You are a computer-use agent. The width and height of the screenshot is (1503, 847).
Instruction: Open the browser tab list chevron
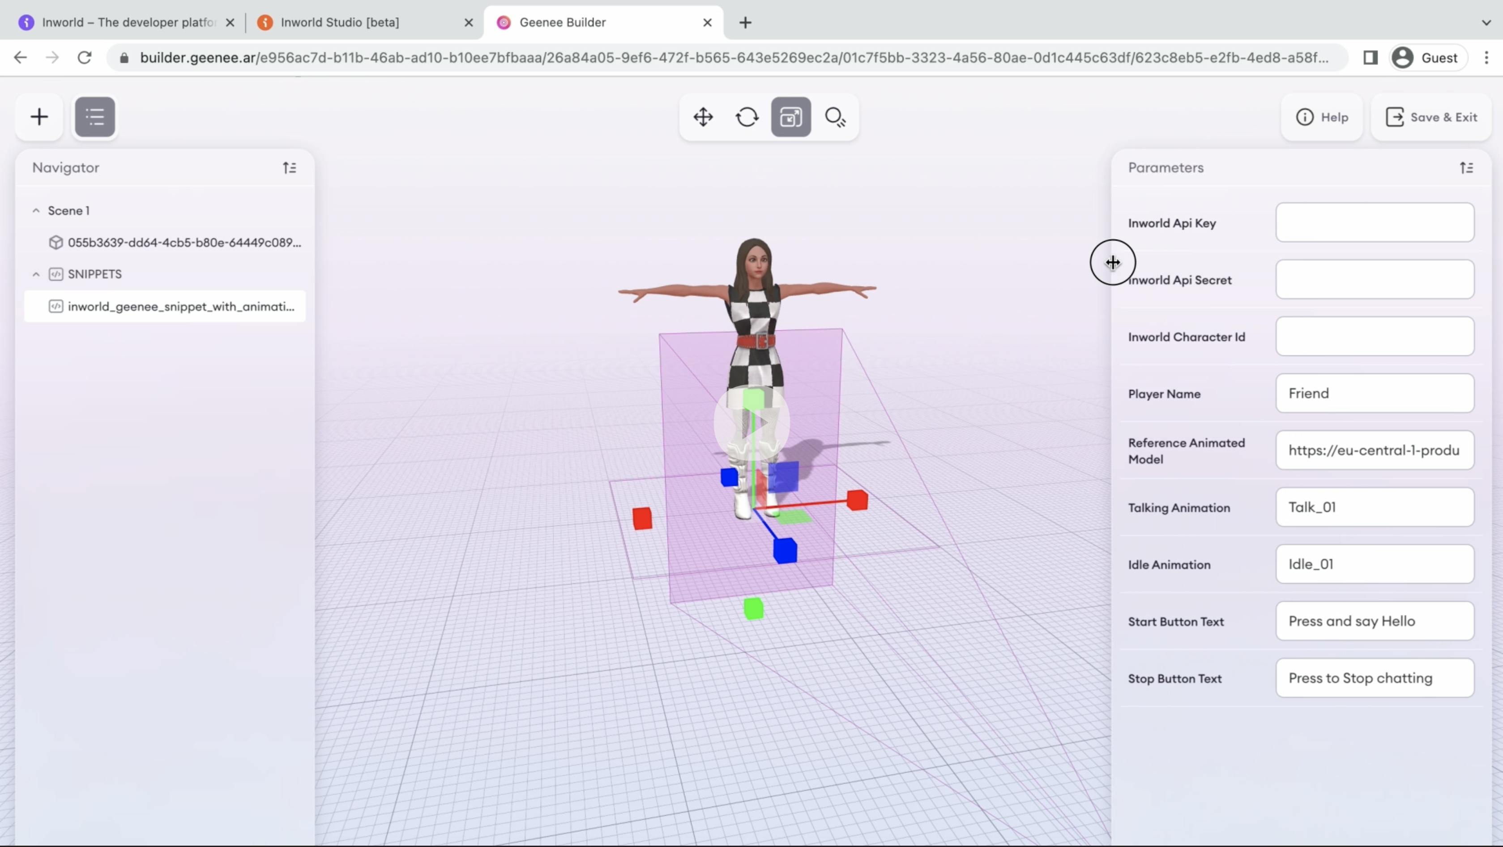pos(1486,22)
